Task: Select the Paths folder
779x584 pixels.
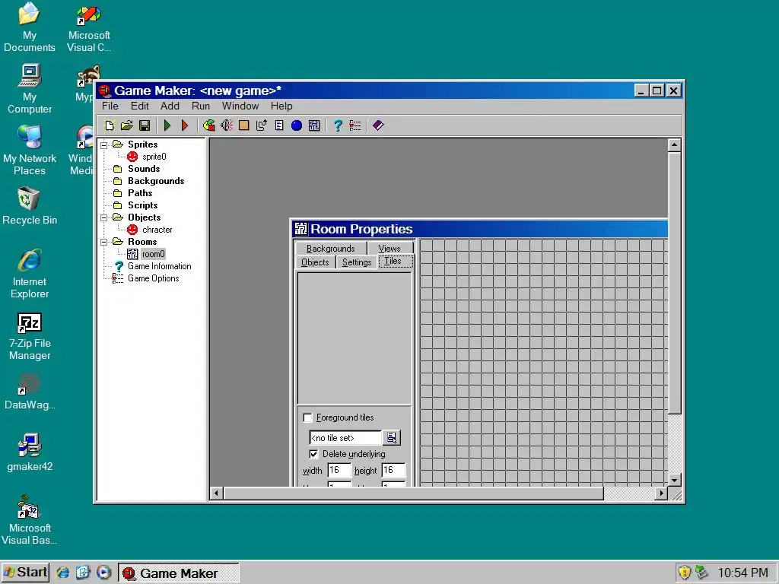Action: 140,193
